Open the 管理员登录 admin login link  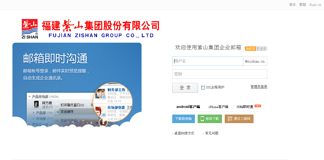tap(259, 87)
